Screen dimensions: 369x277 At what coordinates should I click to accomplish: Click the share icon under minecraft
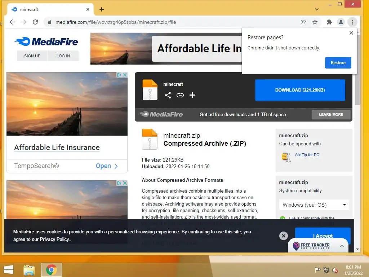coord(168,95)
